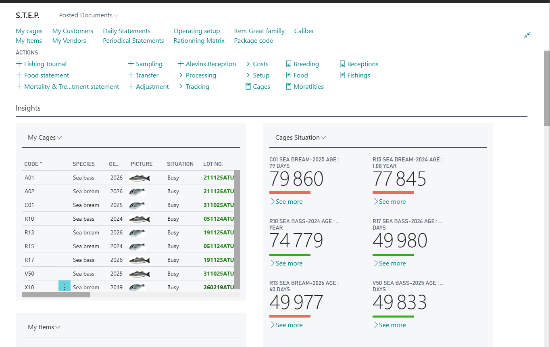550x347 pixels.
Task: Click See more under C01 Sea Bream tile
Action: pos(286,202)
